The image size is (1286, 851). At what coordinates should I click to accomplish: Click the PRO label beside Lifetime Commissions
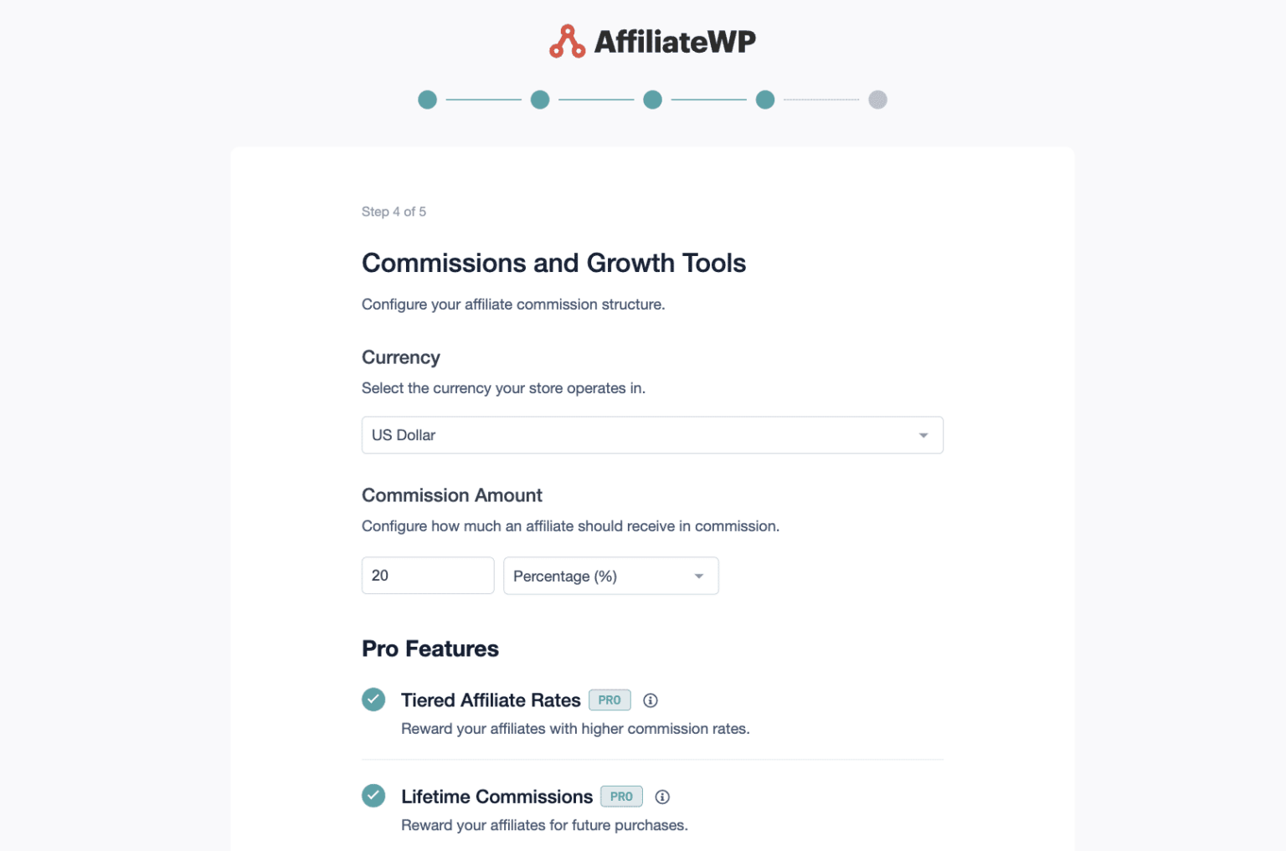[621, 797]
